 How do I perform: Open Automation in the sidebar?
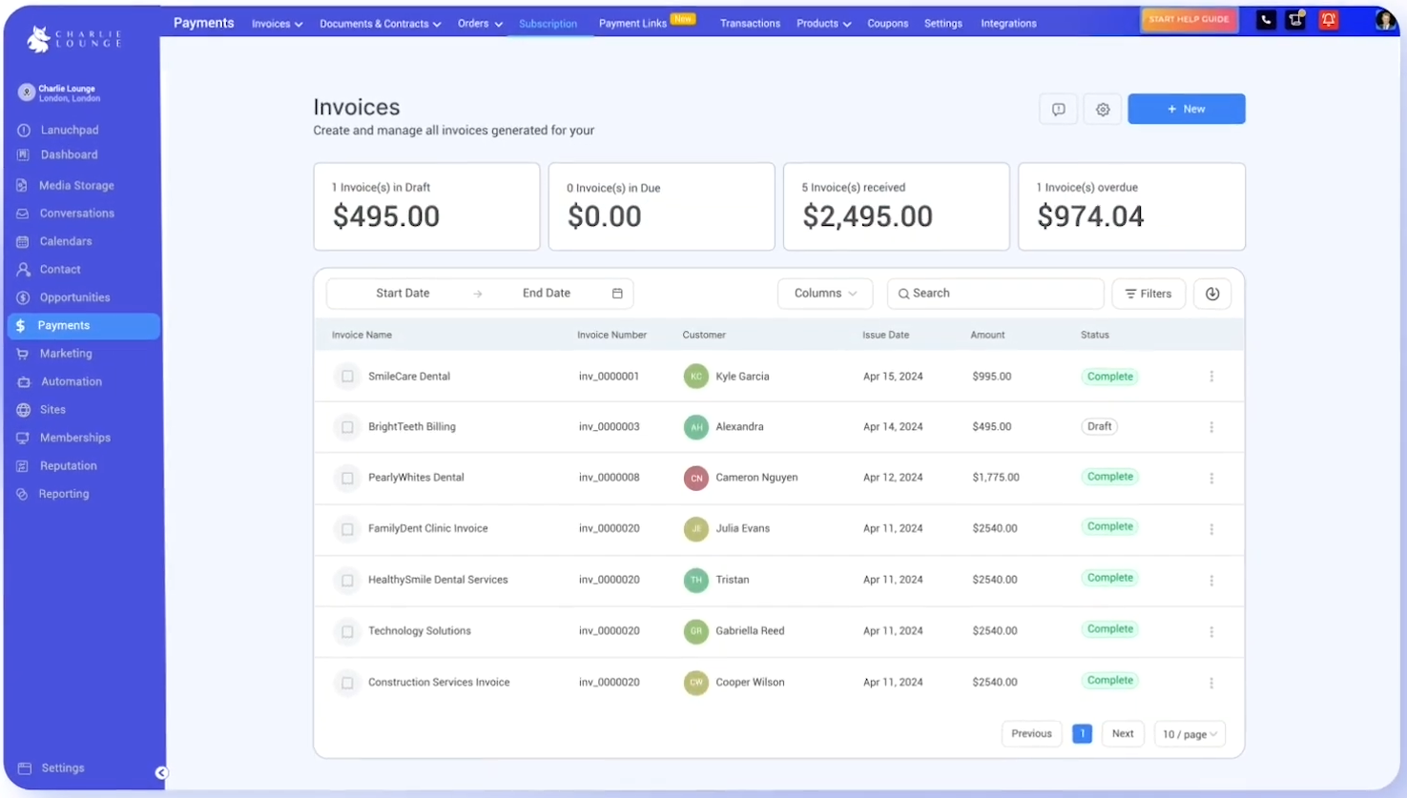[x=71, y=381]
